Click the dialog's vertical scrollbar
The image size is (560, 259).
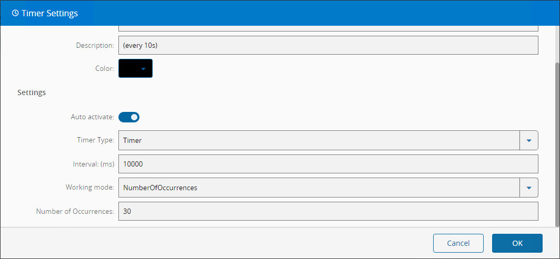coord(557,142)
